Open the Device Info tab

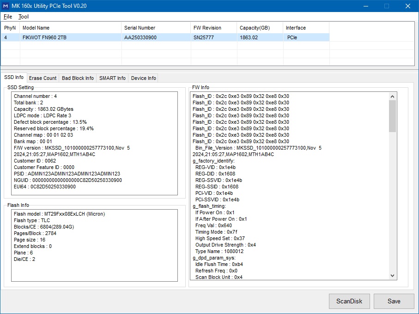144,78
